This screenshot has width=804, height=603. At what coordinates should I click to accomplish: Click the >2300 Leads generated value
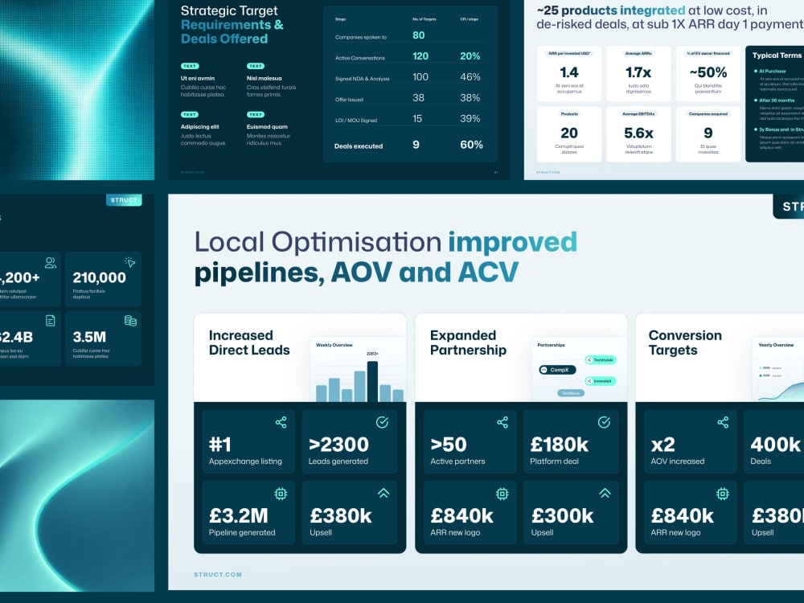point(338,444)
